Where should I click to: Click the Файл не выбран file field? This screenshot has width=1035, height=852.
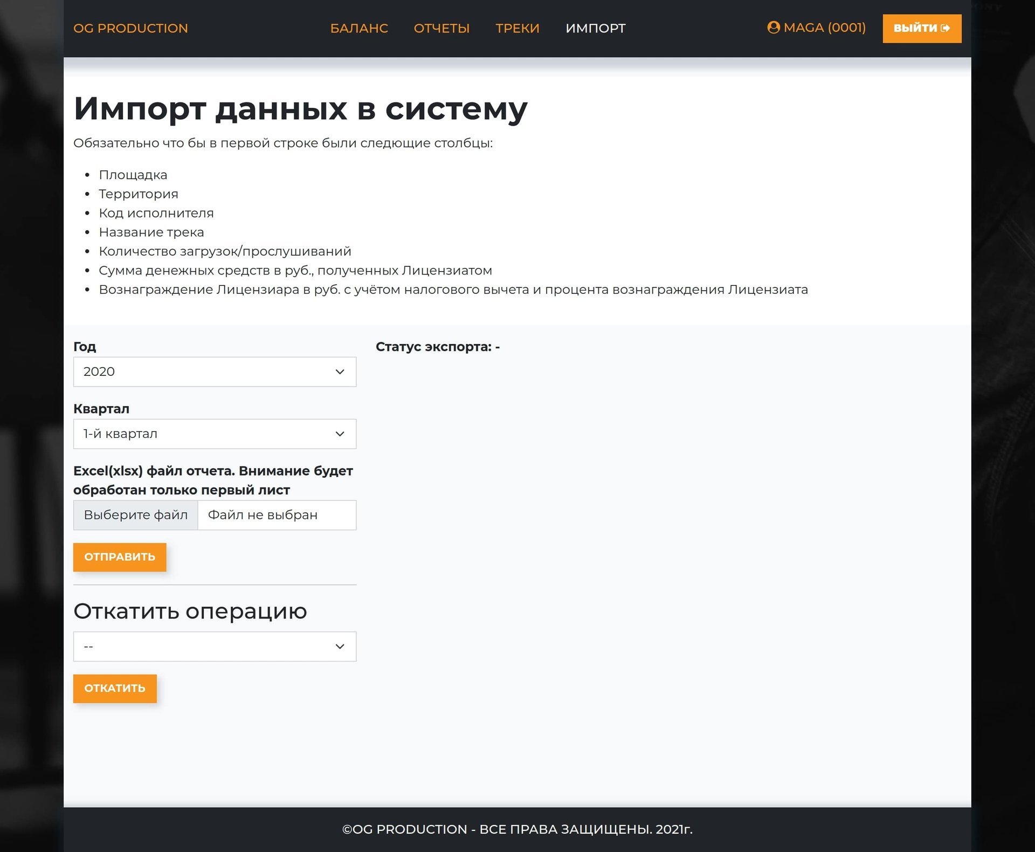277,515
